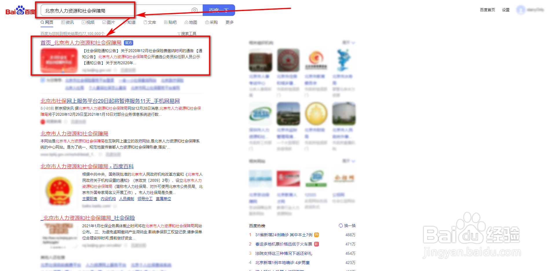Viewport: 551px width, 271px height.
Task: Click the Baidu logo
Action: (x=20, y=10)
